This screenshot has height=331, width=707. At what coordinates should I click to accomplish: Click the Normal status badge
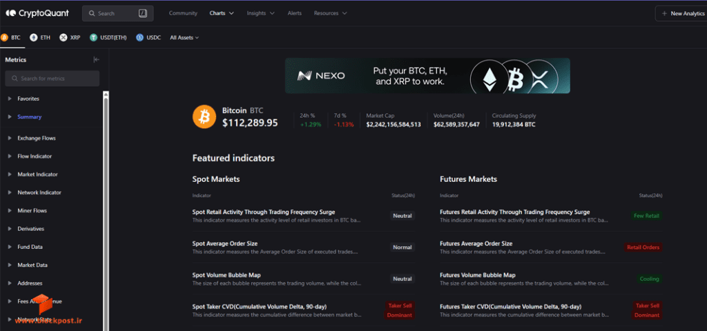pos(403,248)
